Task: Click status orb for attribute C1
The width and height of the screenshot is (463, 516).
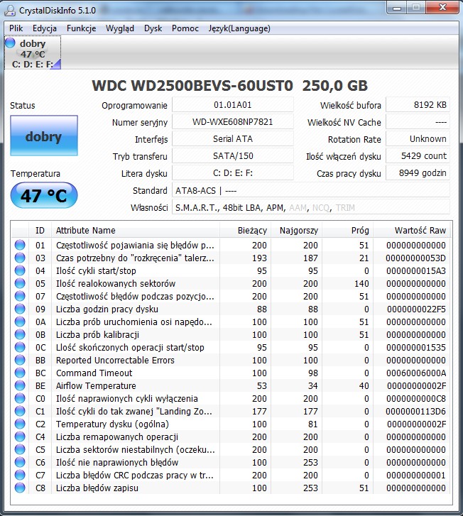Action: tap(20, 411)
